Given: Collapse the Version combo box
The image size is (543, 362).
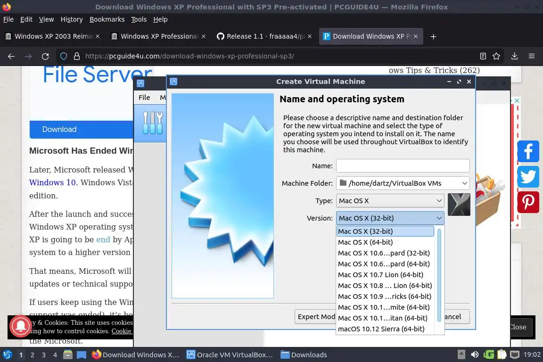Looking at the screenshot, I should pyautogui.click(x=390, y=218).
